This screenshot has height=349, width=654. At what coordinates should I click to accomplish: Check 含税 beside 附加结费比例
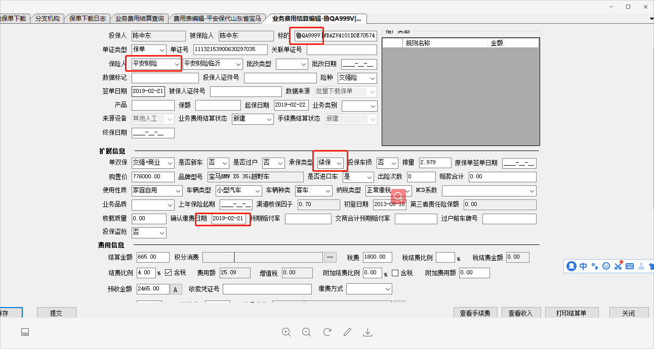pos(395,273)
